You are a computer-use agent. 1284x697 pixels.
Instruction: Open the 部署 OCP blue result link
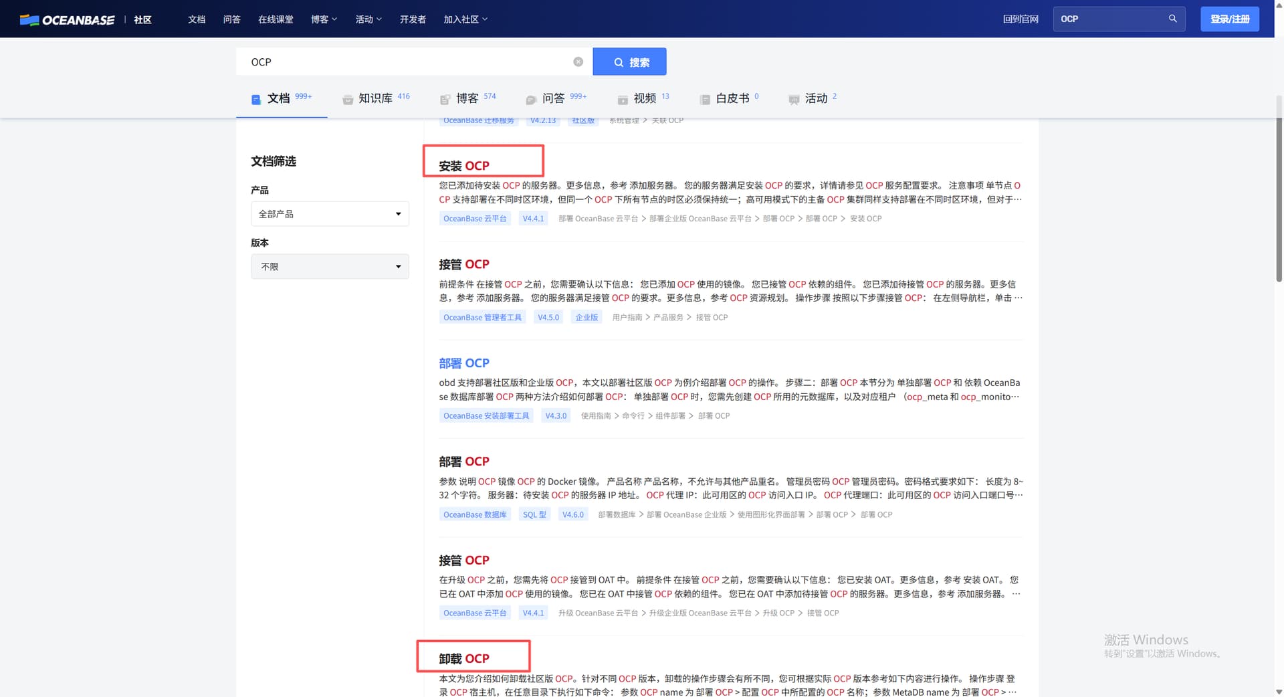(464, 363)
